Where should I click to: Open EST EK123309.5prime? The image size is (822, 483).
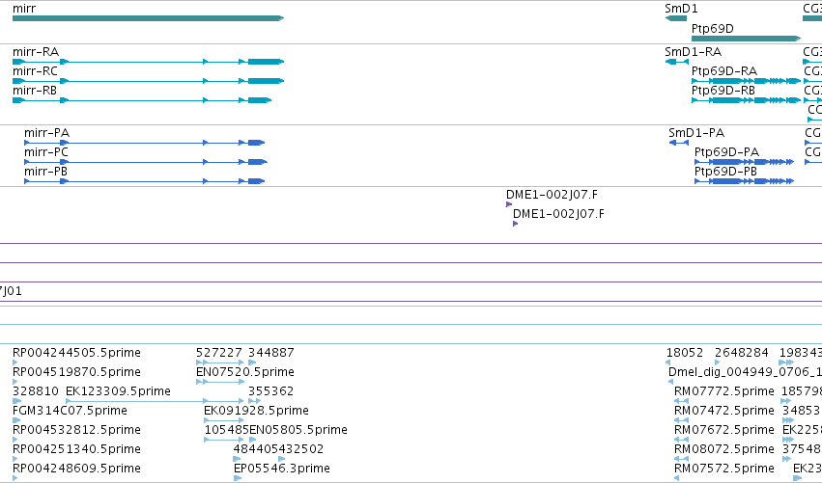155,401
